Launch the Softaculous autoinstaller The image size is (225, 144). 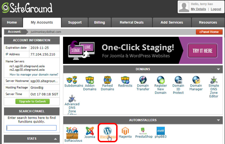[73, 134]
